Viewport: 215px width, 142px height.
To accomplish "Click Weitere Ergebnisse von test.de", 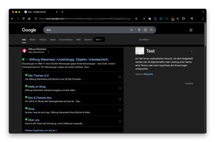I will click(x=41, y=130).
